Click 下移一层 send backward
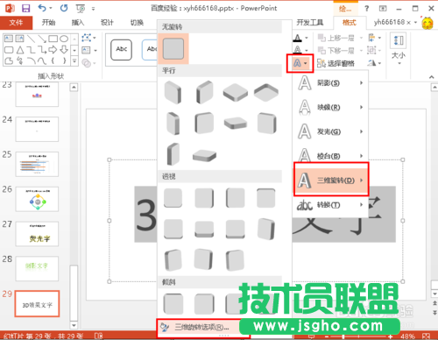Viewport: 438px width, 340px height. [336, 51]
